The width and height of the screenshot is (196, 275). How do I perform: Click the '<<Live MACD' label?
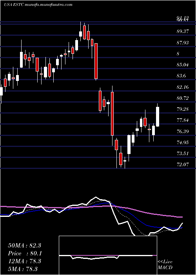pos(165,265)
